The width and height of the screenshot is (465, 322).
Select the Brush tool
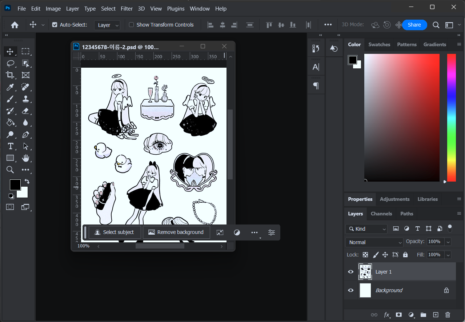tap(10, 99)
